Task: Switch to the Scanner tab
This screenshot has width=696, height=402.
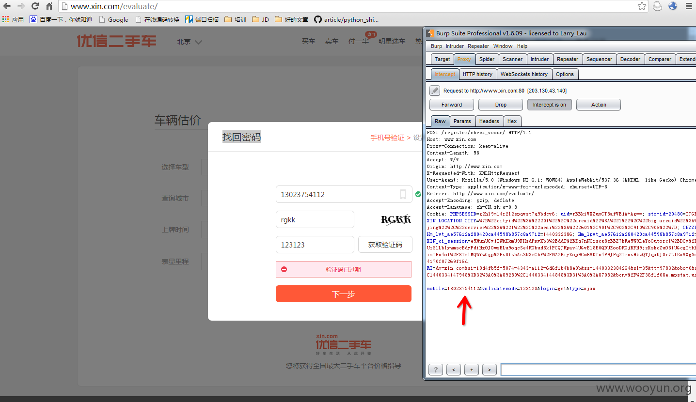Action: click(x=512, y=59)
